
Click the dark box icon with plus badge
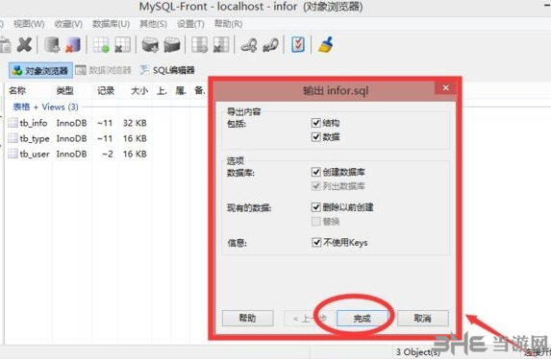[x=150, y=45]
